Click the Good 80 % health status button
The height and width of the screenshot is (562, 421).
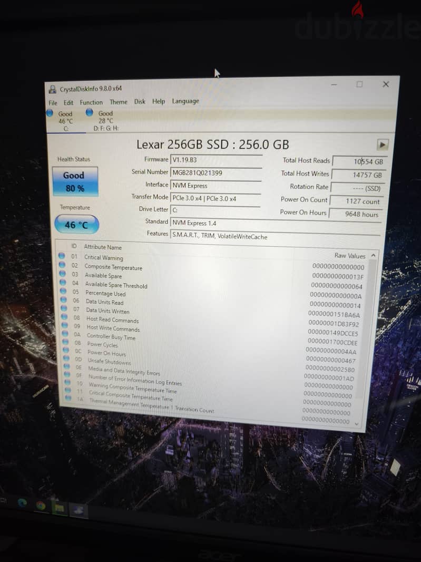point(75,181)
